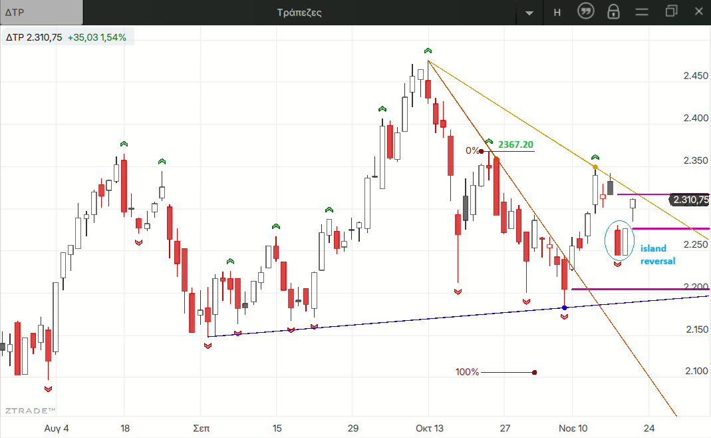Click the quotes icon in the title bar
Image resolution: width=711 pixels, height=438 pixels.
tap(585, 12)
